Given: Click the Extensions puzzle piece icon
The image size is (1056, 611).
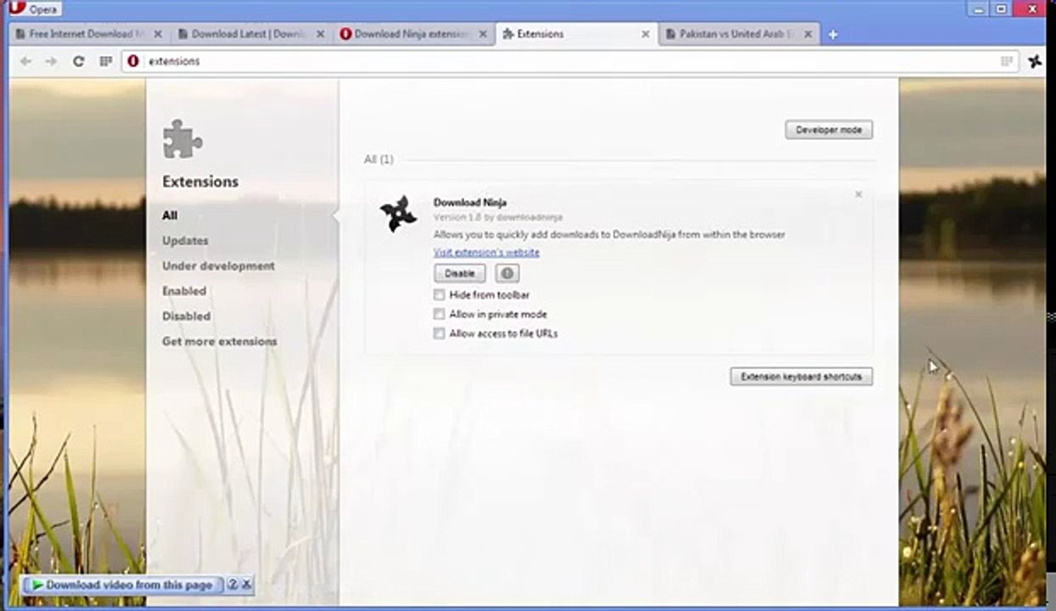Looking at the screenshot, I should coord(183,139).
